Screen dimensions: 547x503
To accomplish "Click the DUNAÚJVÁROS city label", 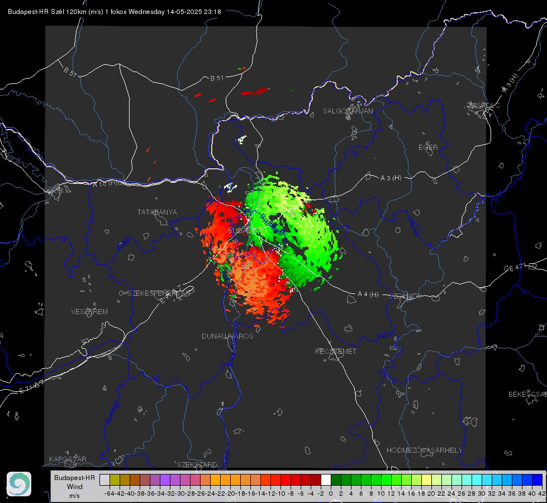I will (x=227, y=336).
